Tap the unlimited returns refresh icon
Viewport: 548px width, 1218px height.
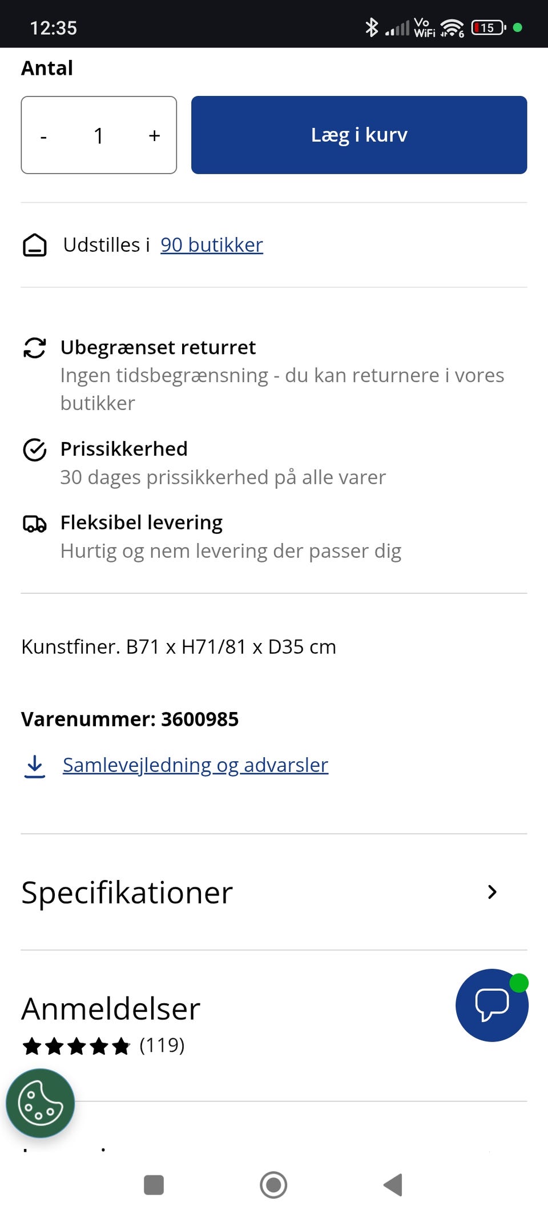[x=35, y=348]
